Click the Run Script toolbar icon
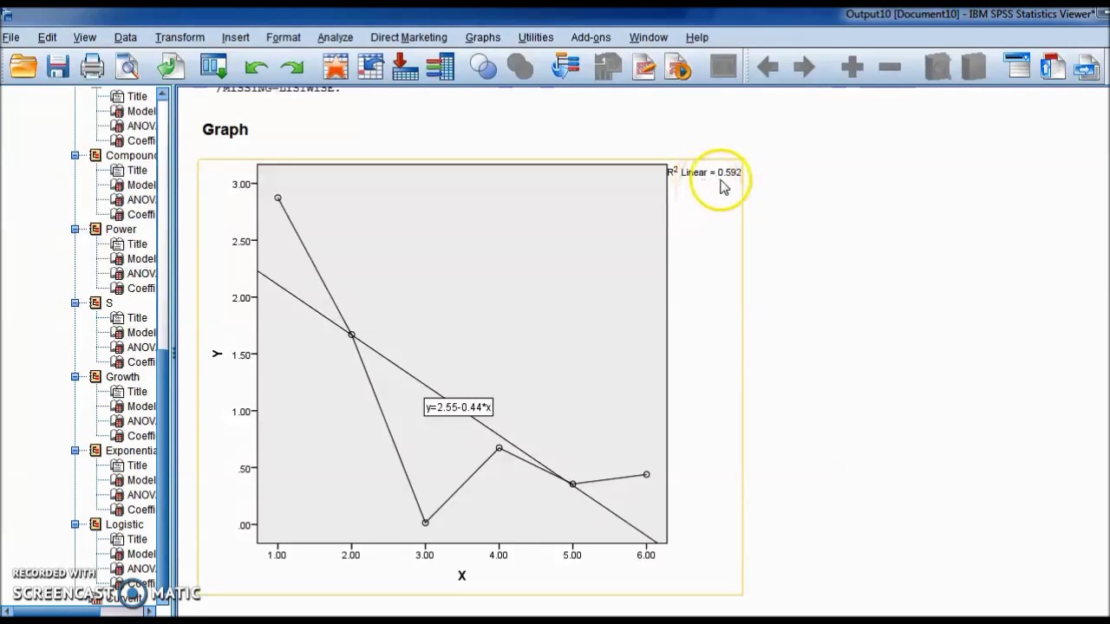The height and width of the screenshot is (624, 1110). click(679, 66)
